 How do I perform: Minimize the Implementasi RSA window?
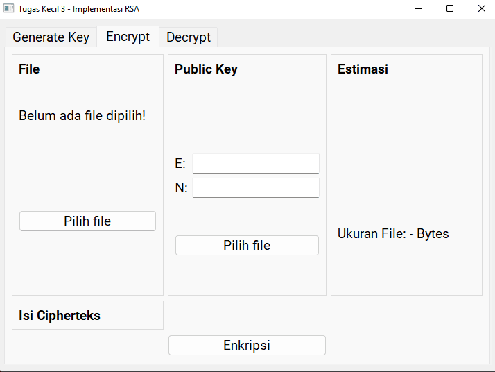point(419,8)
